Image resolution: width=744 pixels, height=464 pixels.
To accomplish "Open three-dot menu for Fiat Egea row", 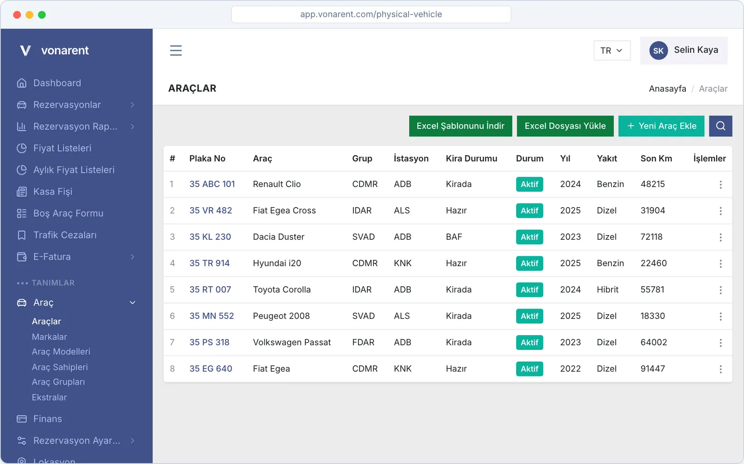I will pos(720,369).
